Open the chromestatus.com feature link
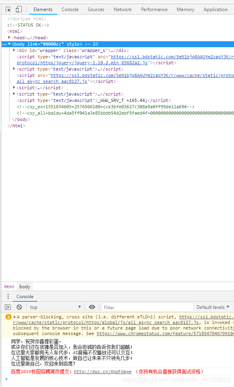The image size is (234, 387). (165, 334)
